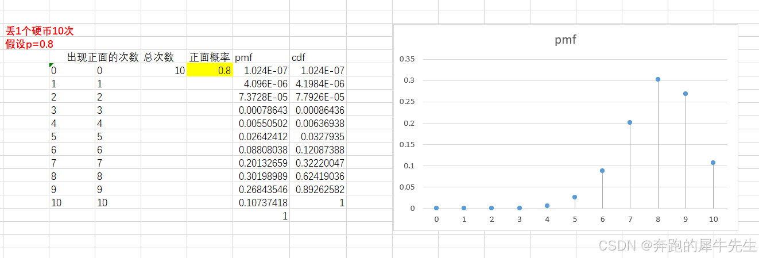Click the chart data point above x=7
Screen dimensions: 759x258
[630, 122]
